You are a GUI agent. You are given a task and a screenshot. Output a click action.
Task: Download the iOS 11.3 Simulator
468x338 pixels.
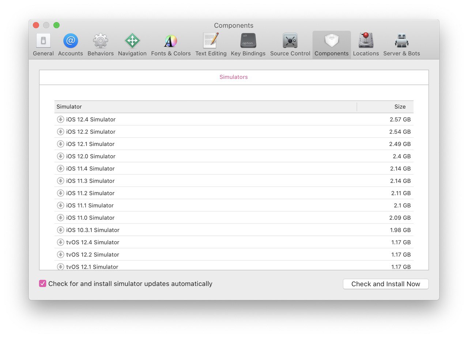(x=60, y=181)
